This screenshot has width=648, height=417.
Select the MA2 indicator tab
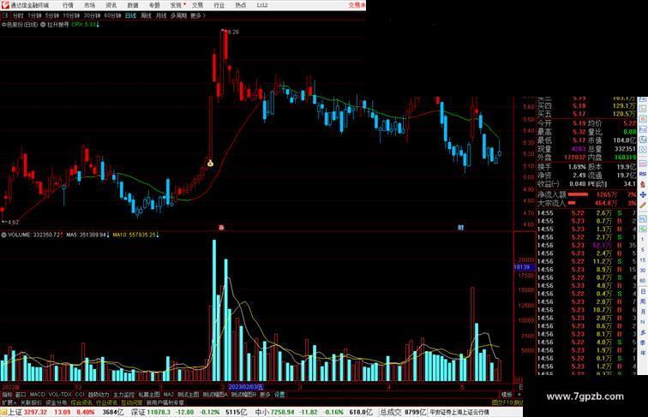coord(169,395)
